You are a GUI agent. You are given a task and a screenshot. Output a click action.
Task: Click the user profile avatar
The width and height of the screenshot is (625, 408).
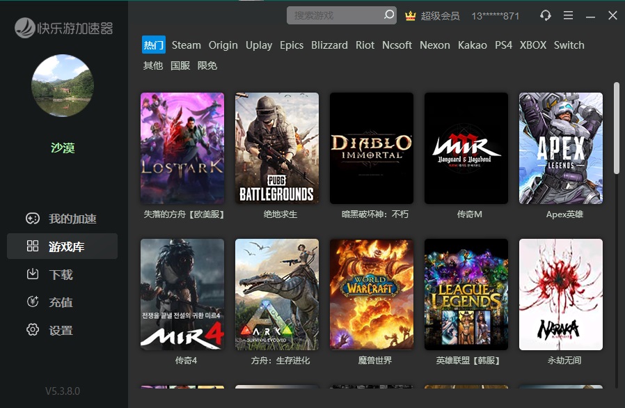[x=63, y=86]
